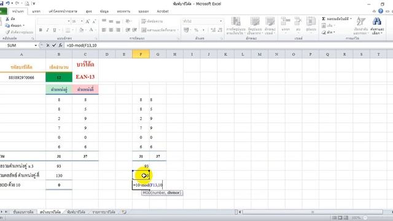Redo action in quick access toolbar
The image size is (393, 221).
[x=17, y=3]
